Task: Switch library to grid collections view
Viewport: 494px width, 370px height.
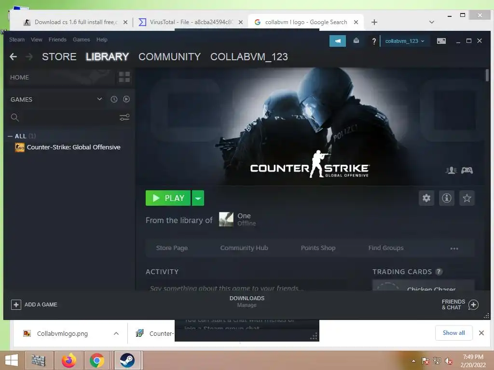Action: [124, 77]
